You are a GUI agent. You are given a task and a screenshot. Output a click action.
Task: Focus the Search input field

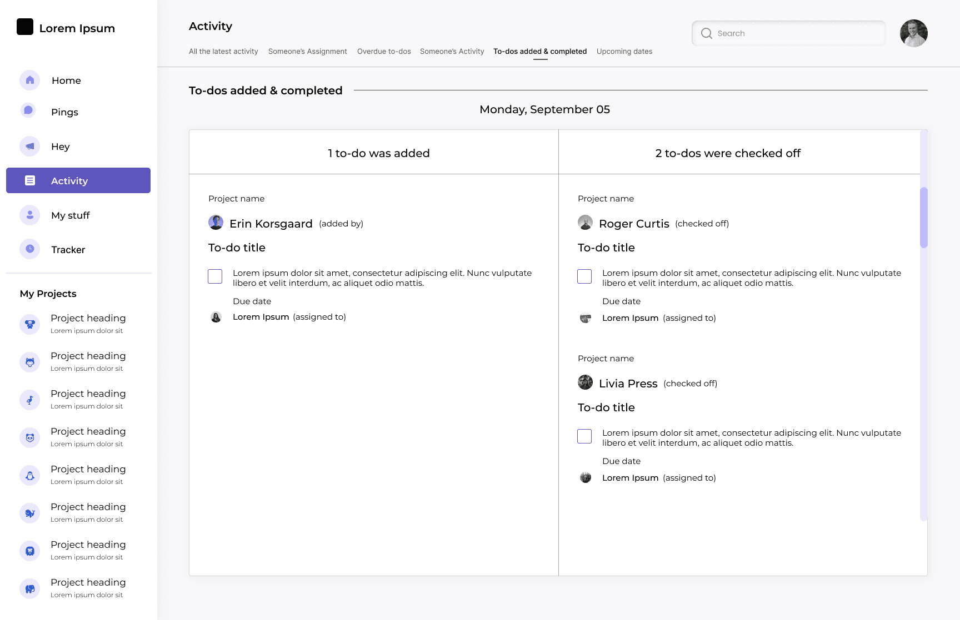coord(788,33)
